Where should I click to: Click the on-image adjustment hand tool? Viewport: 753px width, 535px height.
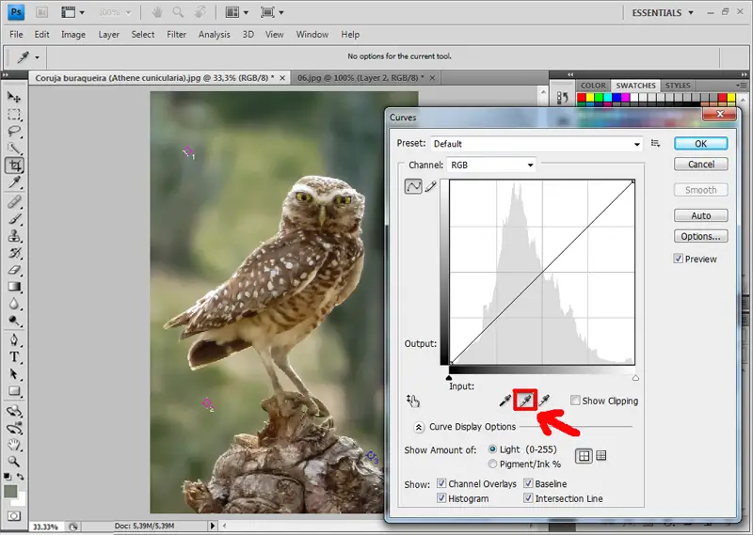click(x=413, y=401)
